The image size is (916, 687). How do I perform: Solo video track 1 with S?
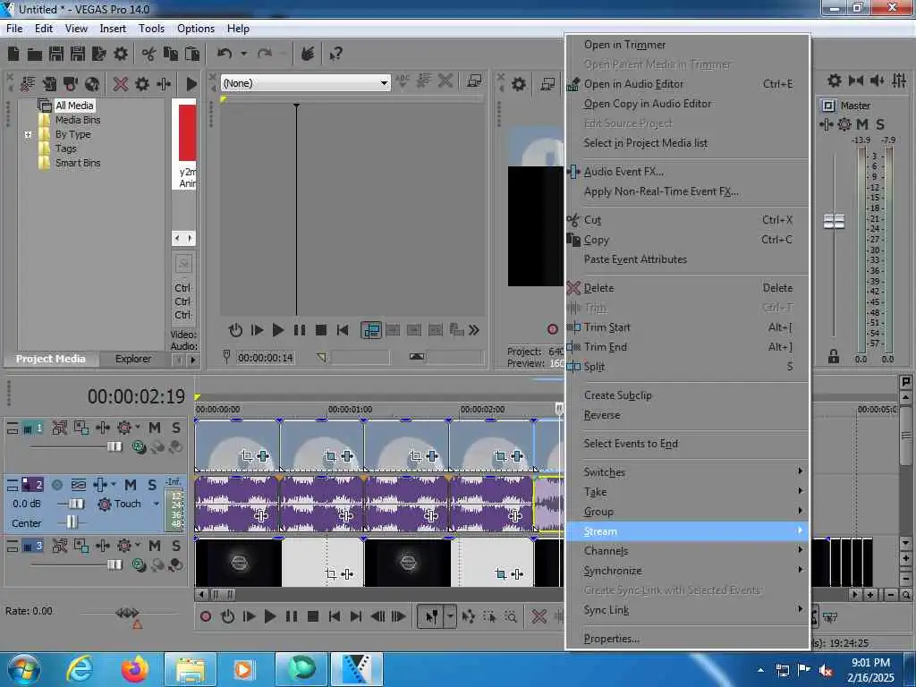[x=176, y=428]
